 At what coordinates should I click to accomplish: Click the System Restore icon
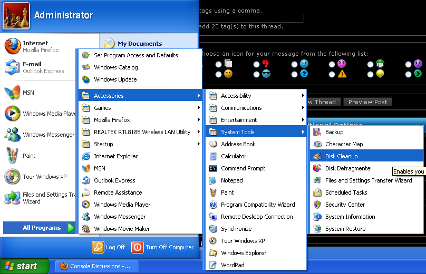[x=317, y=229]
